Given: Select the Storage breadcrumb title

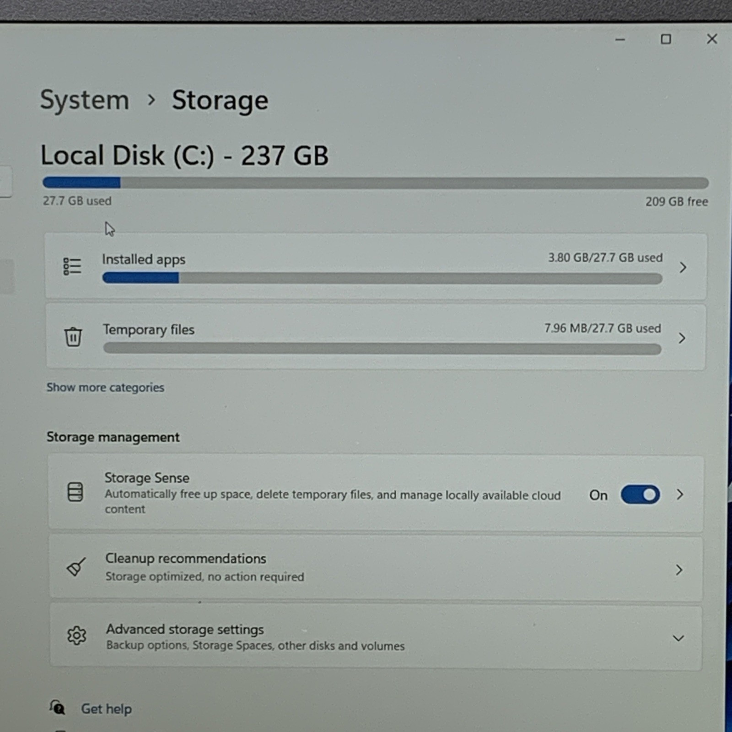Looking at the screenshot, I should [220, 101].
